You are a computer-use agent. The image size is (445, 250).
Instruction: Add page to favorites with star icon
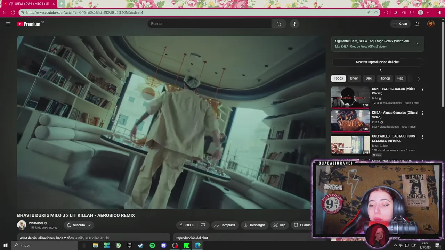pos(376,12)
